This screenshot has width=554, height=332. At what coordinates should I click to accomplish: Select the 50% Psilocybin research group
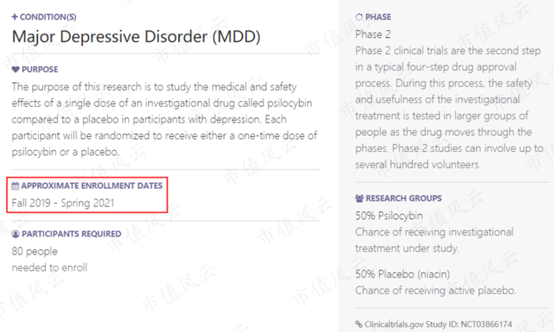pos(389,216)
